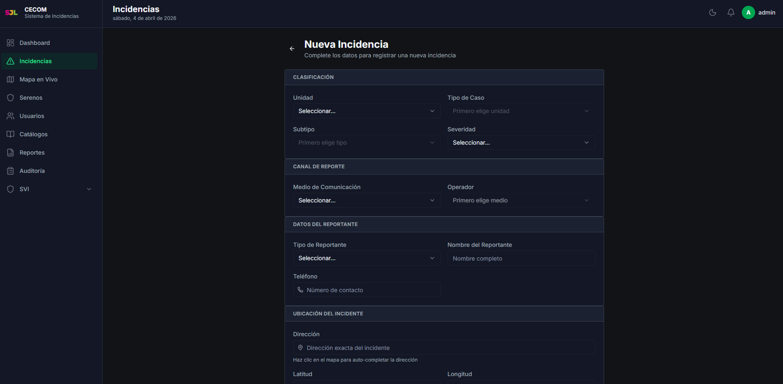Click the CANAL DE REPORTE section header
Image resolution: width=783 pixels, height=384 pixels.
pyautogui.click(x=444, y=167)
